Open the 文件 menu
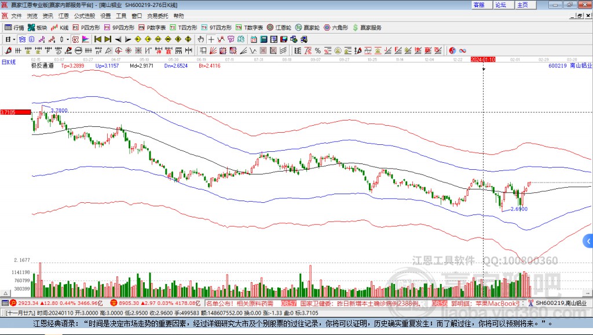Viewport: 593px width, 335px height. (x=16, y=16)
